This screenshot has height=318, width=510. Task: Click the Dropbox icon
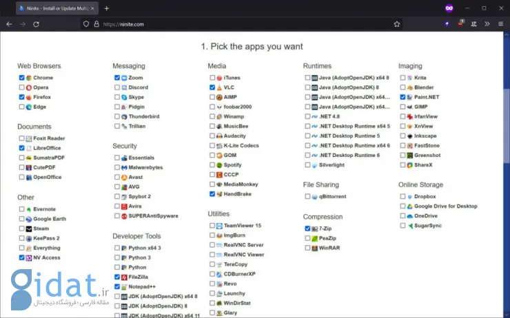pyautogui.click(x=410, y=197)
